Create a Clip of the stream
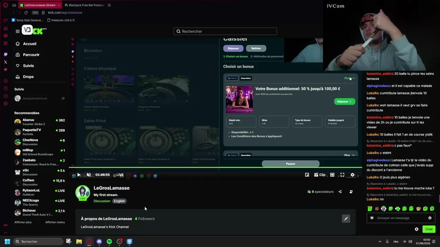440x247 pixels. [x=320, y=175]
